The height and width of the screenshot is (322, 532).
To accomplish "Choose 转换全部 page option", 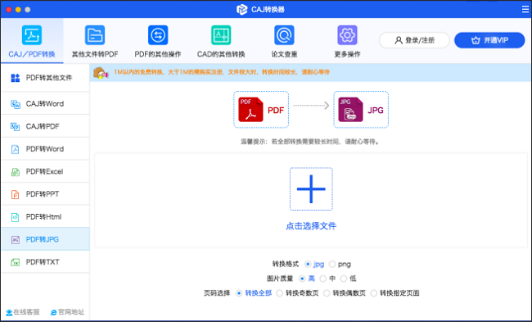I will [x=239, y=293].
